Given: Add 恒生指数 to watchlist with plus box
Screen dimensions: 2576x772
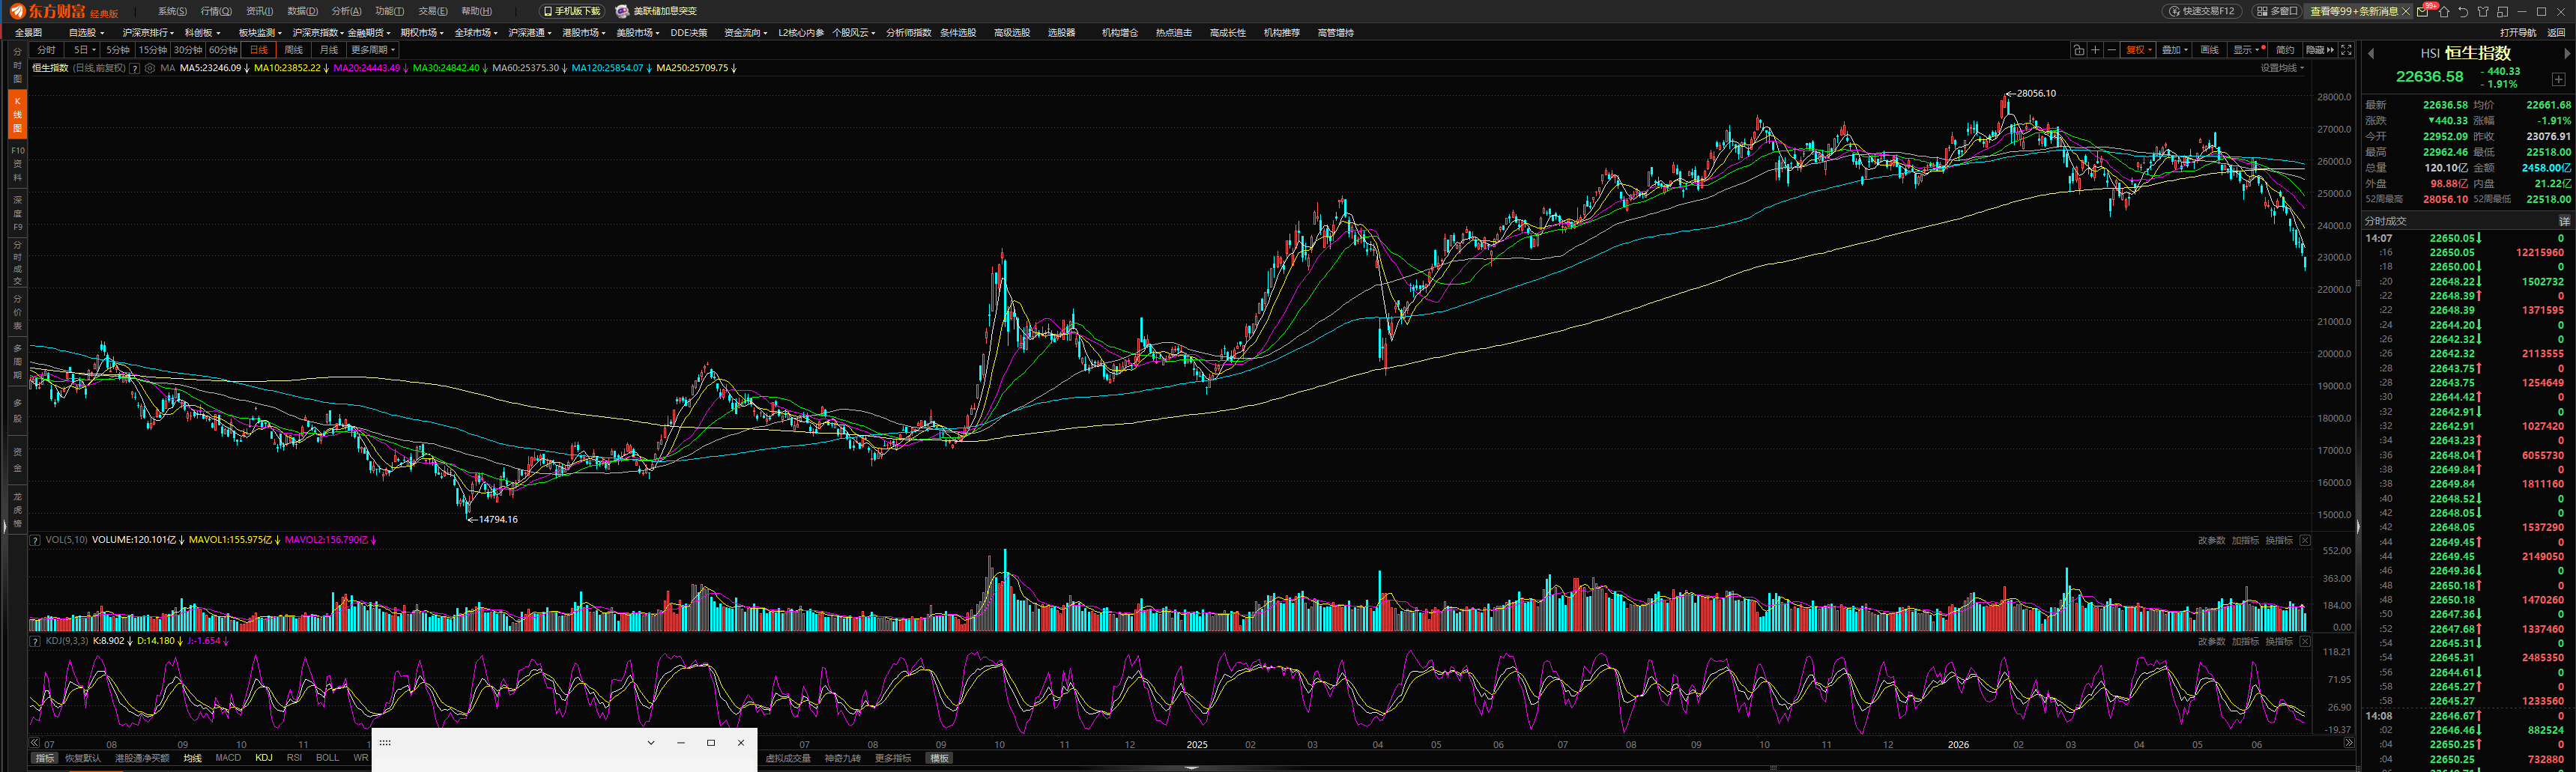Looking at the screenshot, I should tap(2559, 79).
